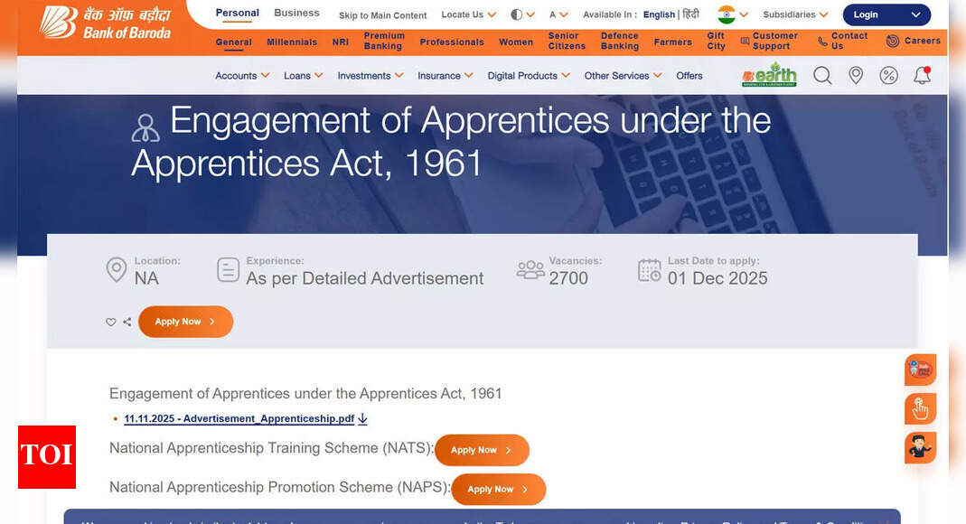Download the advertisement PDF via the download arrow
Image resolution: width=966 pixels, height=524 pixels.
click(x=362, y=418)
